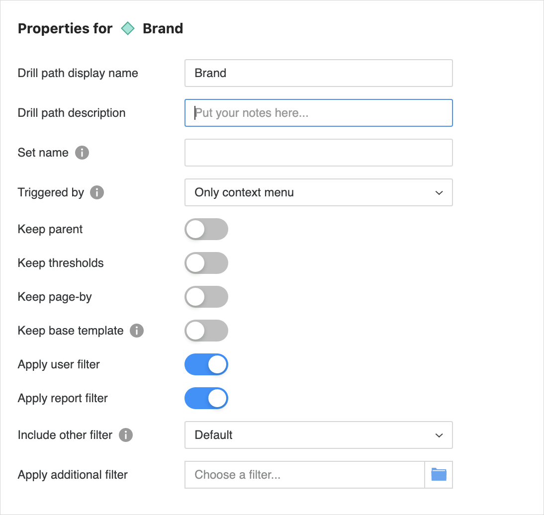Enable the Keep page-by toggle
The image size is (544, 515).
206,297
